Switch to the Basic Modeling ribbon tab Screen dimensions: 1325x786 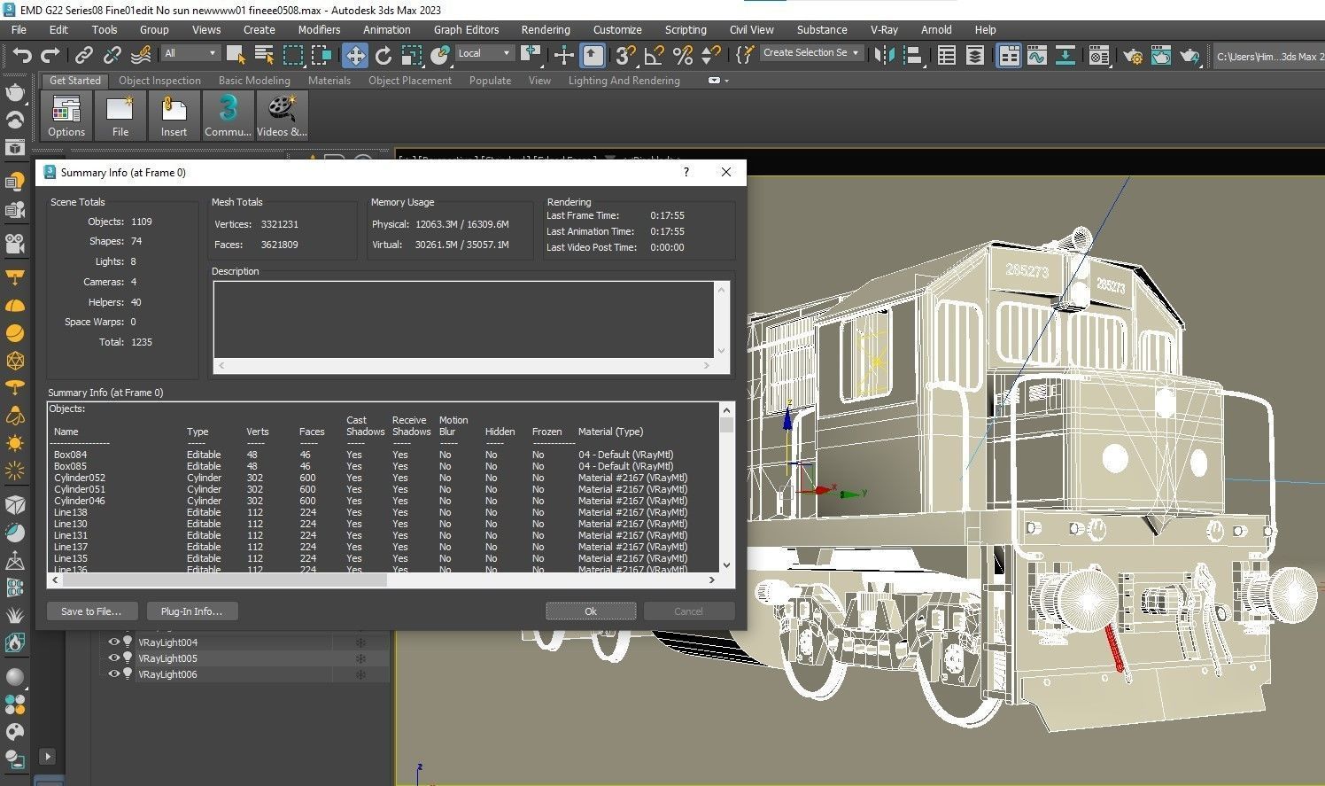click(x=254, y=81)
